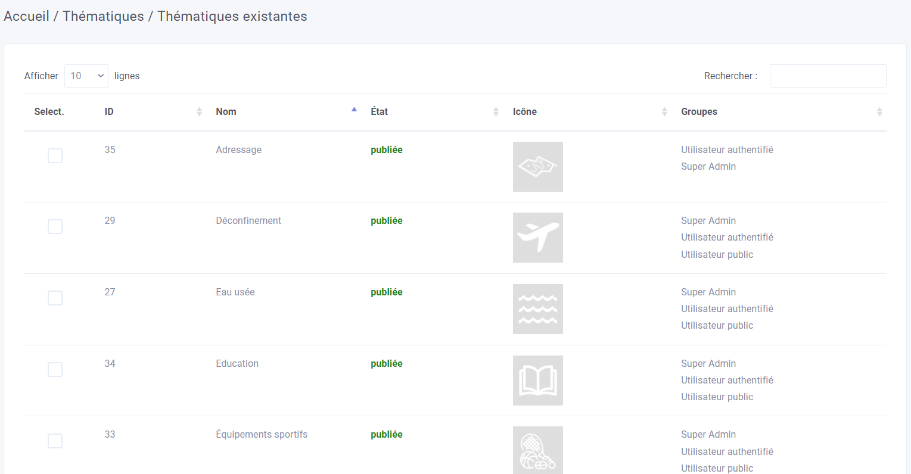The height and width of the screenshot is (474, 911).
Task: Select the Déconfinement row checkbox
Action: point(55,226)
